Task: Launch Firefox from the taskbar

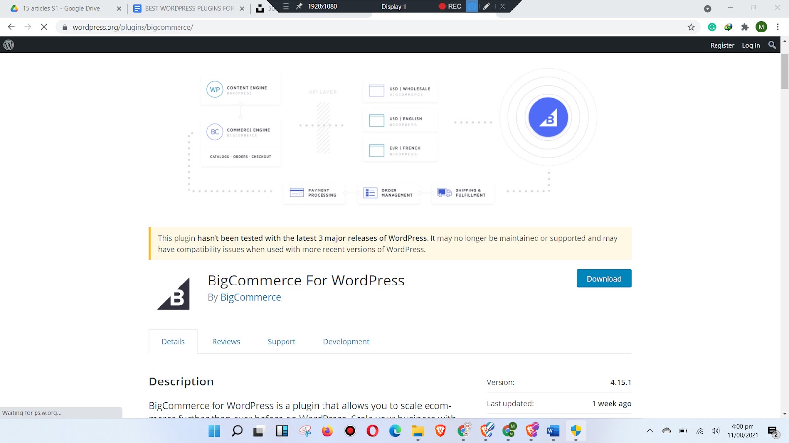Action: [x=327, y=431]
